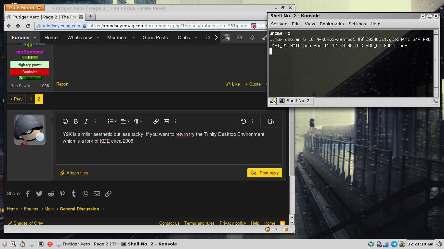
Task: Expand the Forums nav dropdown
Action: click(x=35, y=38)
